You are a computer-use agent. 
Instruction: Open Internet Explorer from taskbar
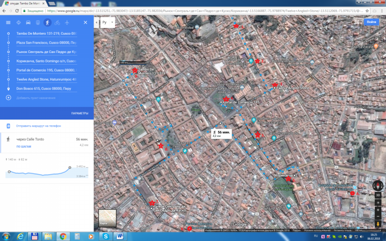coord(20,236)
